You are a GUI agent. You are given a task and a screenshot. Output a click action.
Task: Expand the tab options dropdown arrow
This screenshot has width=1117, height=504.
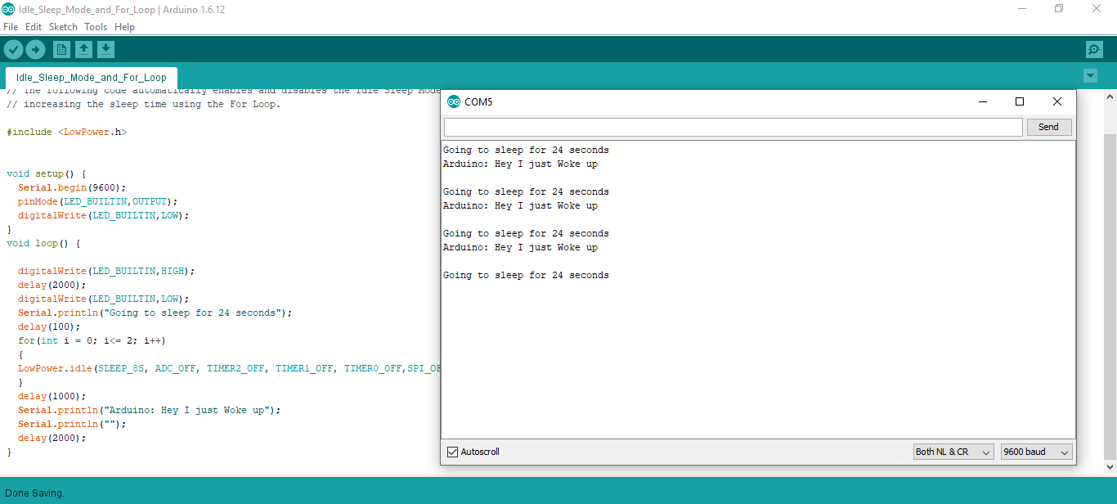tap(1090, 76)
